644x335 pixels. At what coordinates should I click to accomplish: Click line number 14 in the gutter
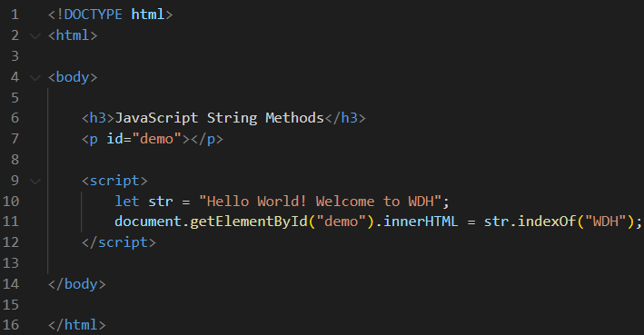[x=11, y=283]
